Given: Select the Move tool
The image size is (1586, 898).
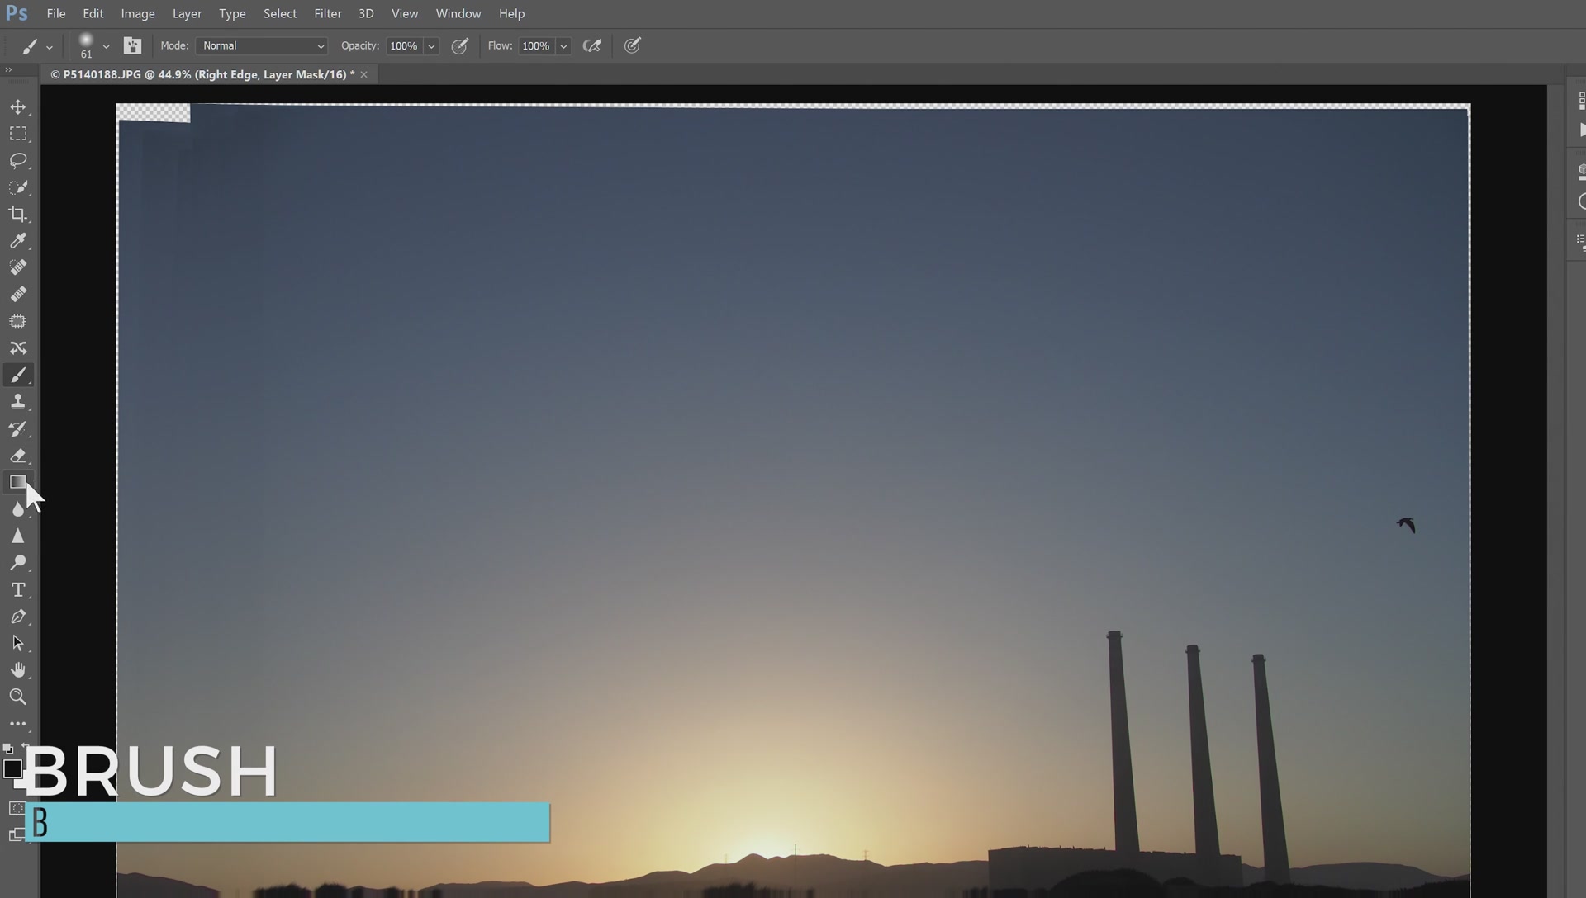Looking at the screenshot, I should tap(17, 107).
